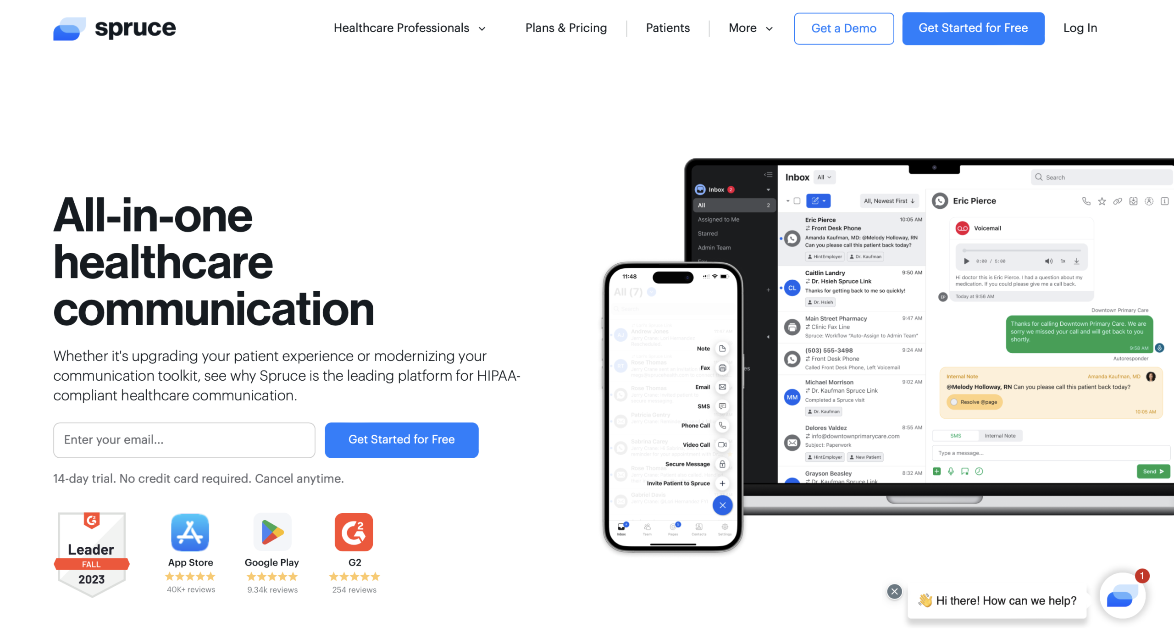Select the Plans & Pricing menu item

tap(566, 28)
